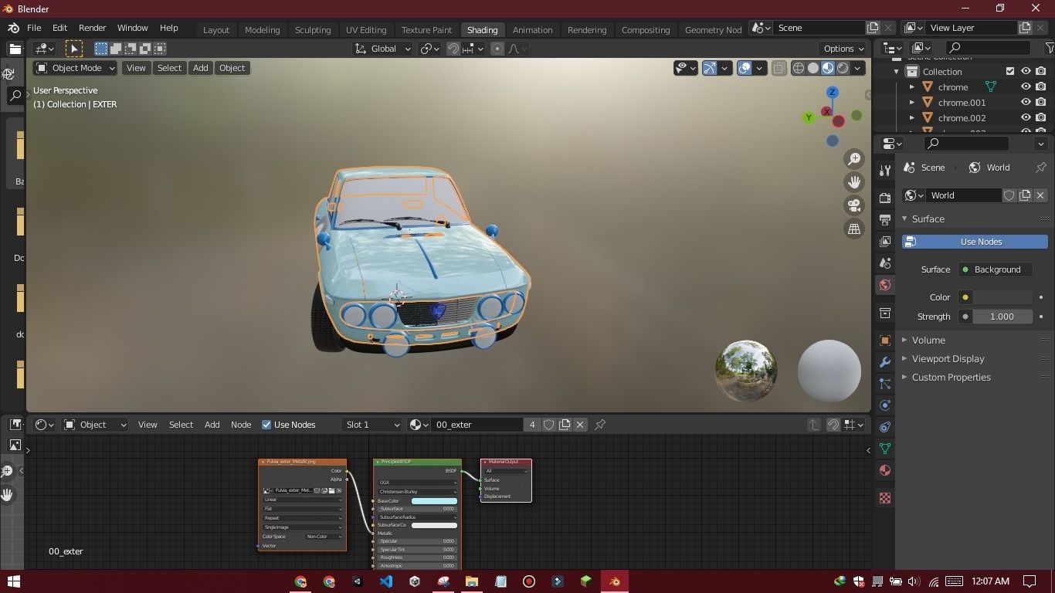Open the Object properties tab
Screen dimensions: 1055x593
coord(884,341)
